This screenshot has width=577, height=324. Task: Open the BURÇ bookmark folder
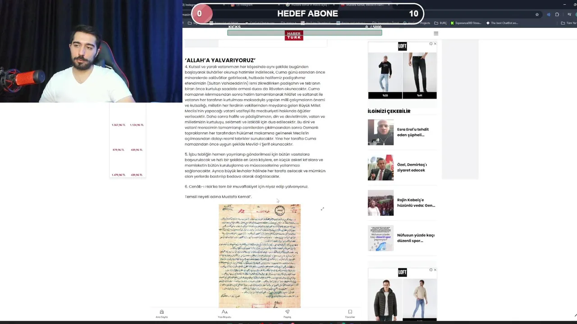point(441,23)
